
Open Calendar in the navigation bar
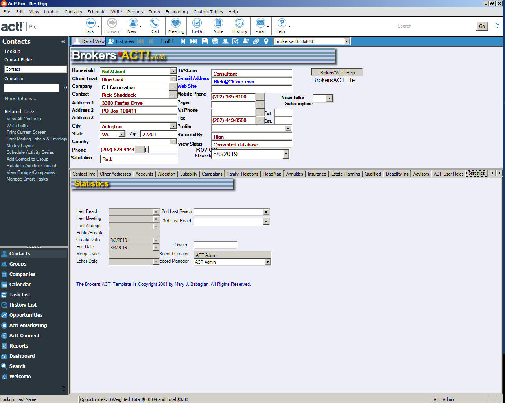[20, 285]
